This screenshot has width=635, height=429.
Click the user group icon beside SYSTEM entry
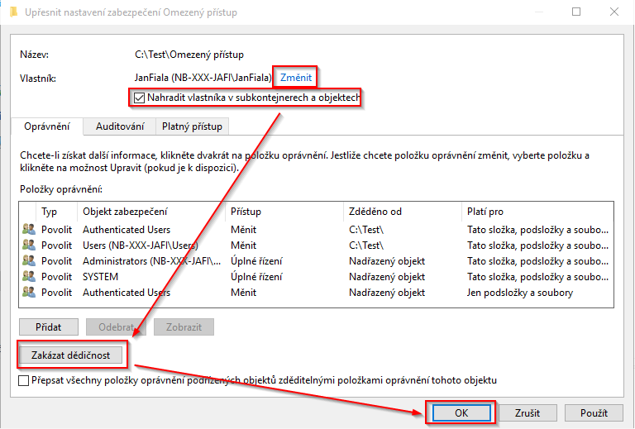29,277
